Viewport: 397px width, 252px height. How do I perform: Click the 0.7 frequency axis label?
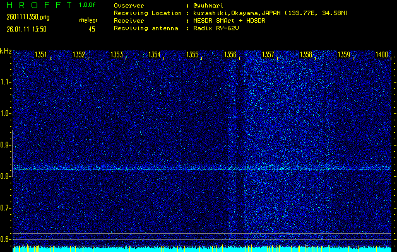point(5,208)
